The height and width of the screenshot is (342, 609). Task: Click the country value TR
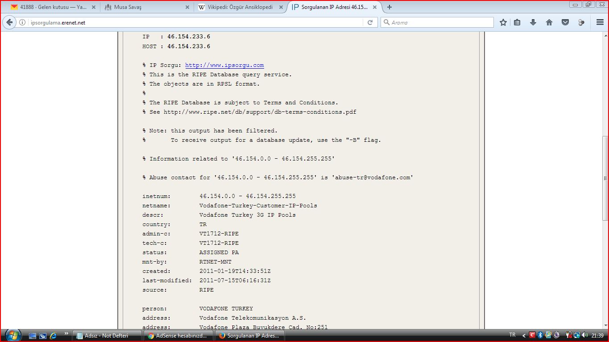[203, 224]
